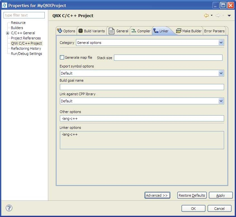Screen dimensions: 236x217
Task: Click the Options tab icon
Action: (60, 31)
